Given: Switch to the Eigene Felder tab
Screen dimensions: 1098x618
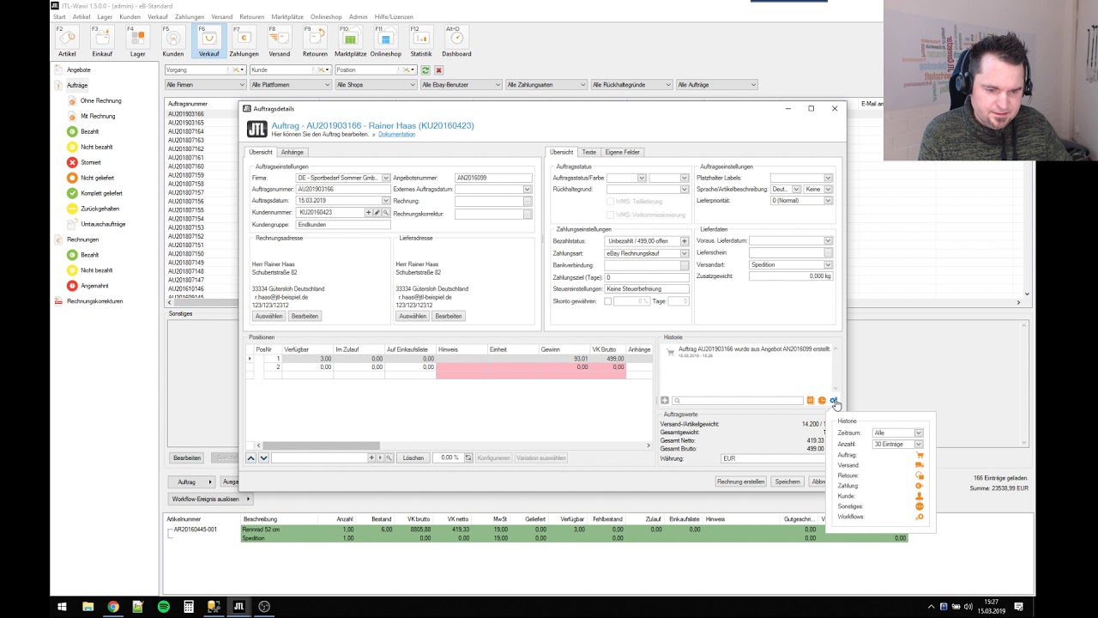Looking at the screenshot, I should [x=623, y=152].
